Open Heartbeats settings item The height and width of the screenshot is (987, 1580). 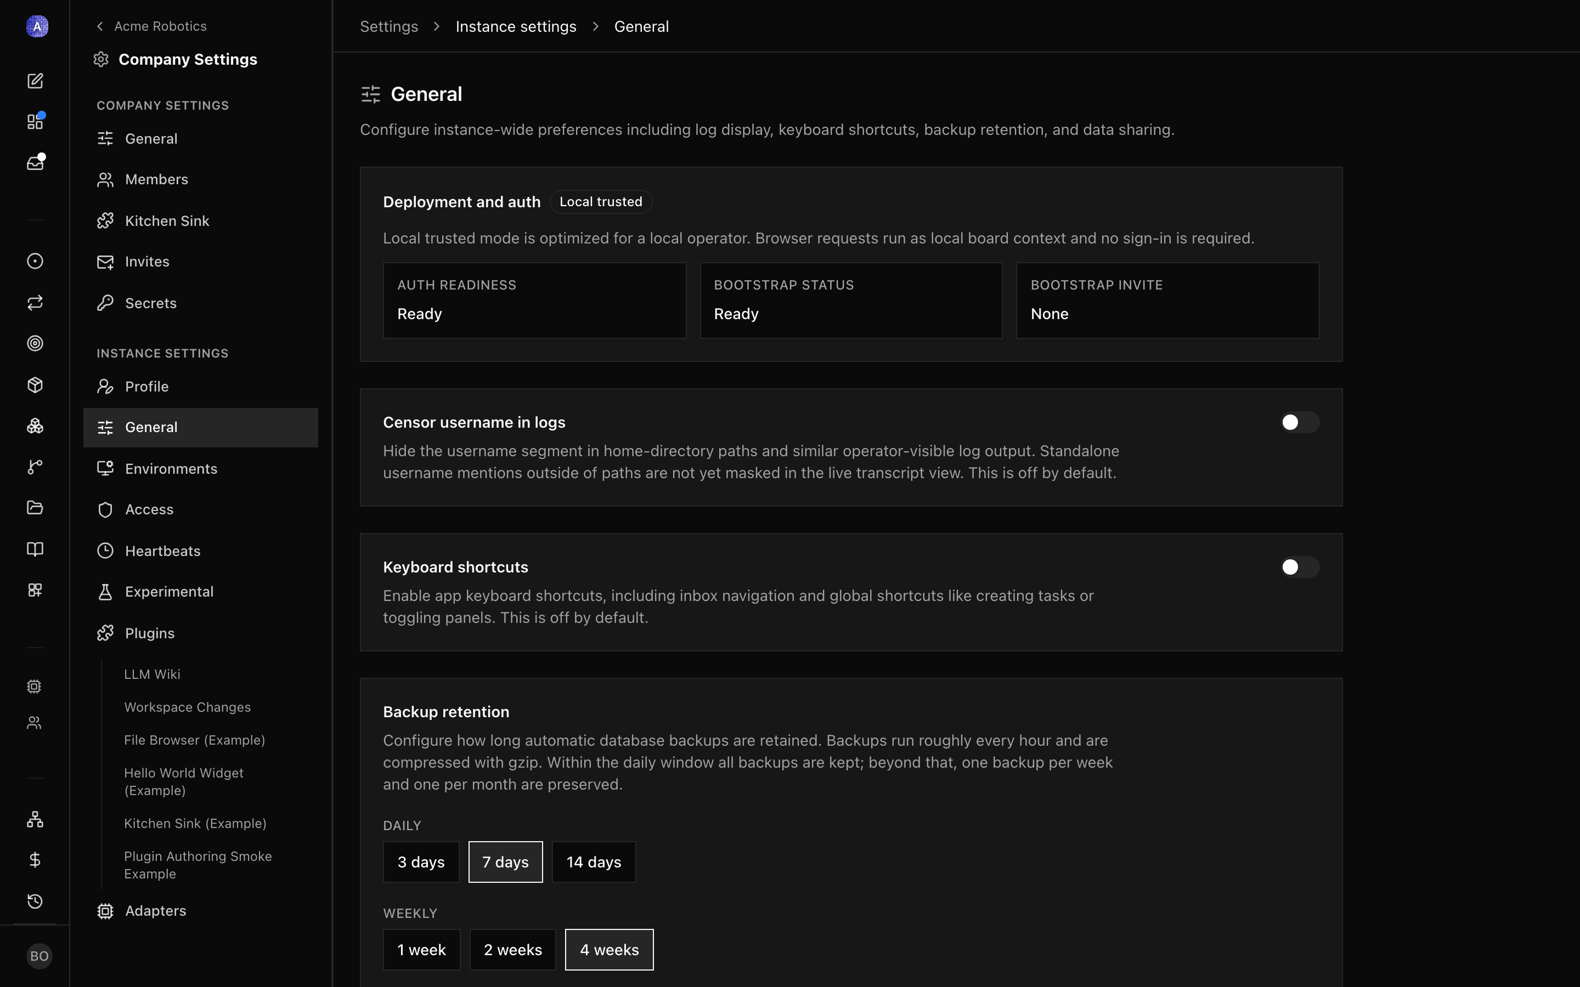pos(200,551)
